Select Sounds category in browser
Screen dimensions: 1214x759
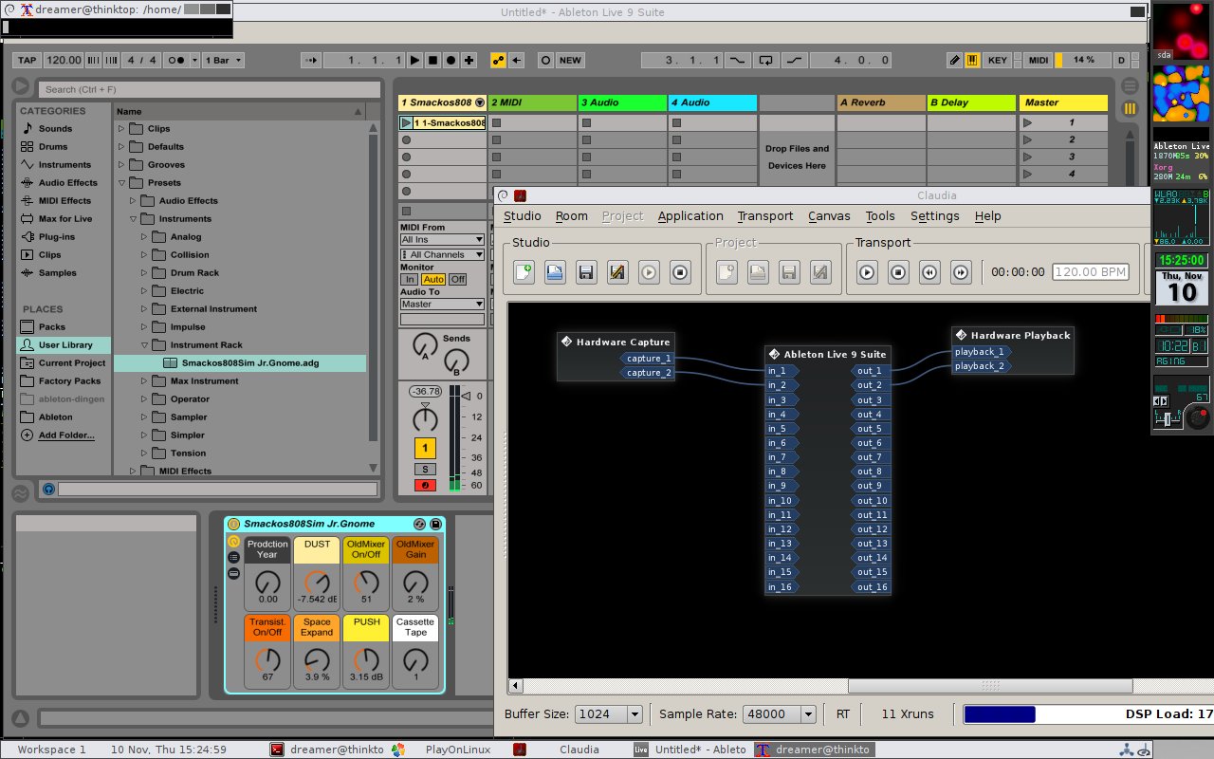click(x=55, y=128)
